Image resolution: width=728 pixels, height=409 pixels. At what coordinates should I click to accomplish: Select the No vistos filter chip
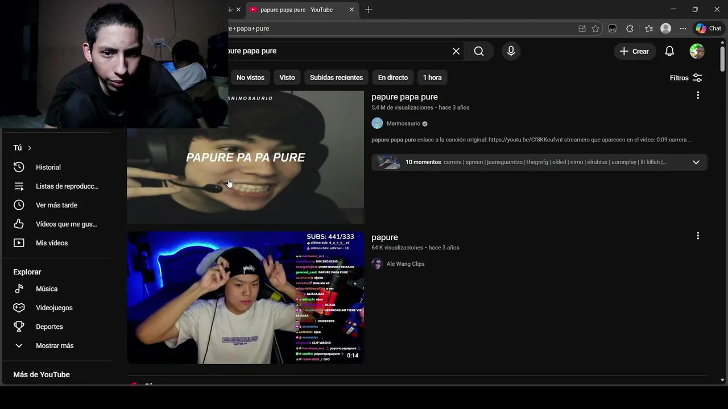[250, 77]
